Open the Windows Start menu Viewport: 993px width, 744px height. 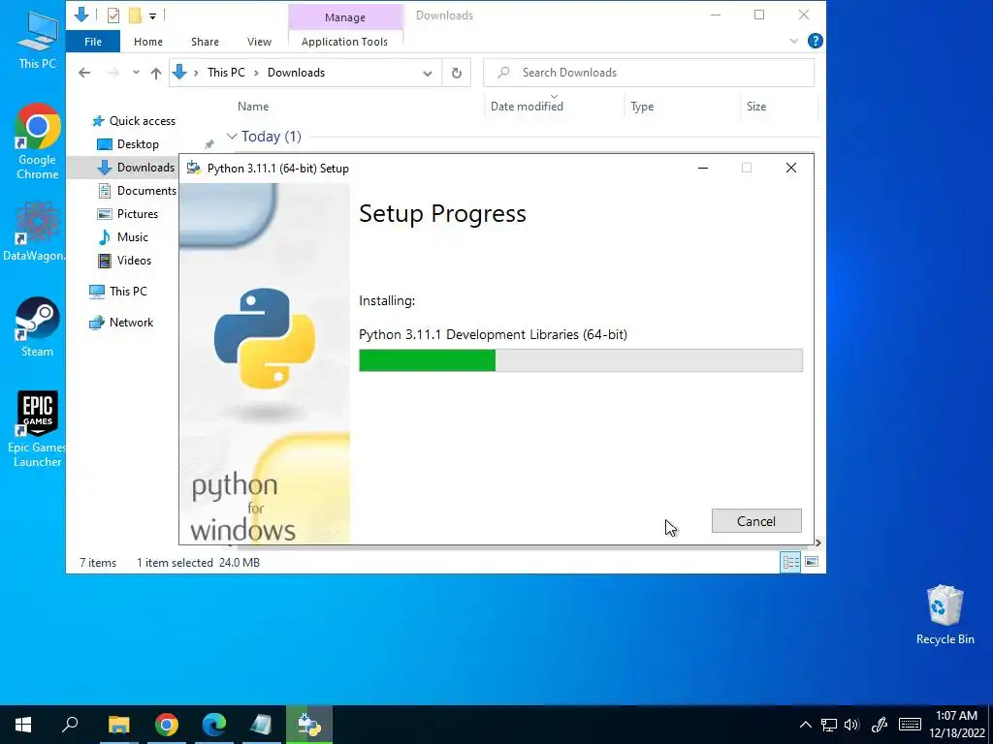(23, 725)
